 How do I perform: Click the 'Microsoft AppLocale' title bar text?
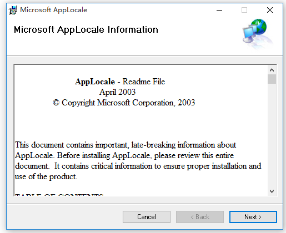[x=53, y=10]
